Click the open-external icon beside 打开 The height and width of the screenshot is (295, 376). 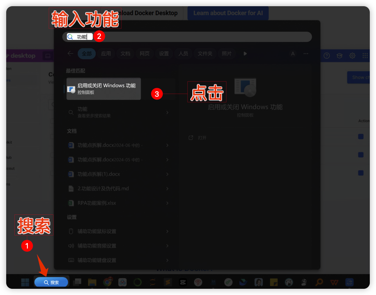[x=191, y=138]
